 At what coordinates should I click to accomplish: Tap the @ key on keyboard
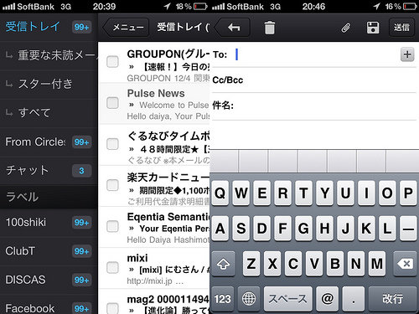click(327, 299)
